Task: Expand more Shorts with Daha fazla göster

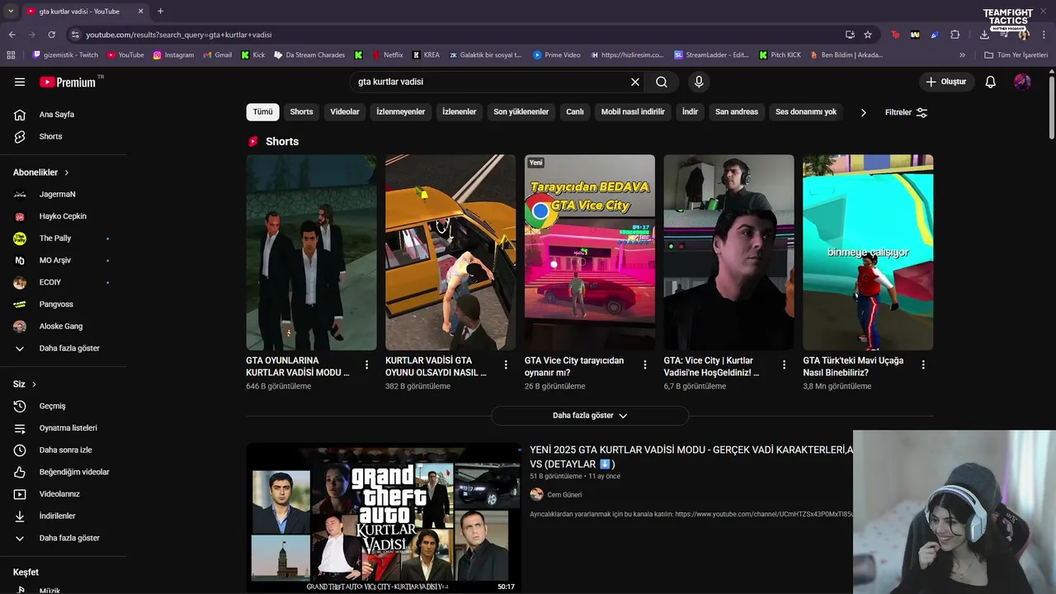Action: pyautogui.click(x=590, y=416)
